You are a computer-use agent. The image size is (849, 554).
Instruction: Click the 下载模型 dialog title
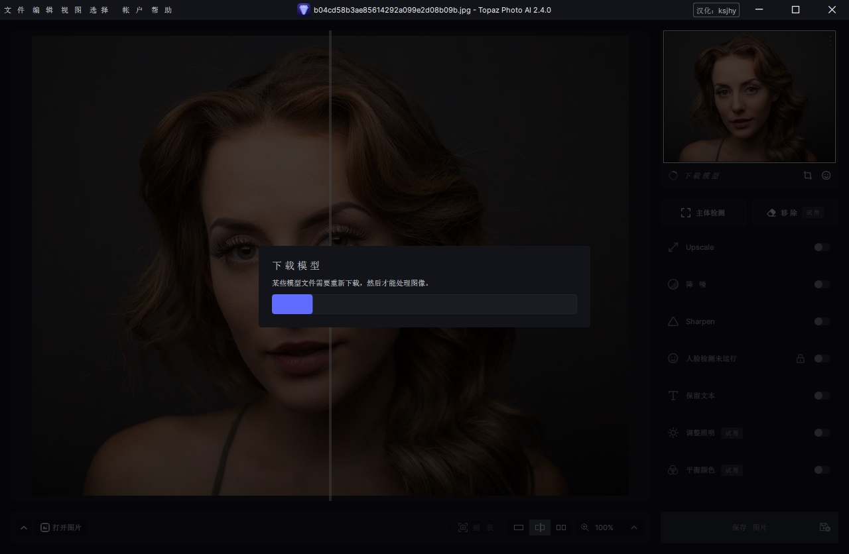coord(296,265)
